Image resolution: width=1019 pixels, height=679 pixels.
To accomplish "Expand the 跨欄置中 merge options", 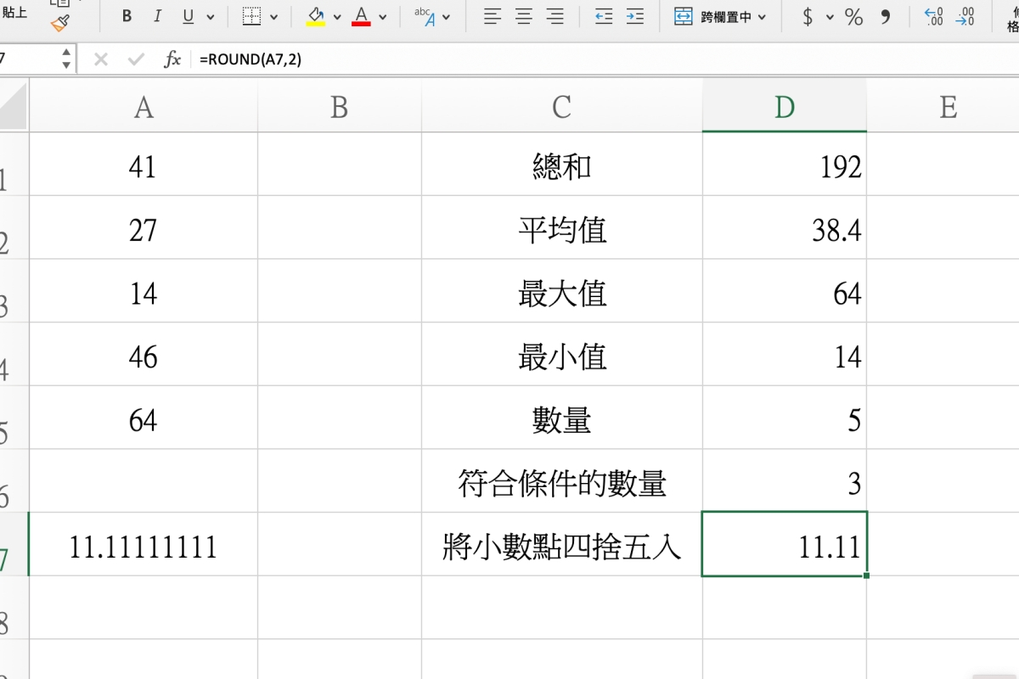I will coord(762,17).
